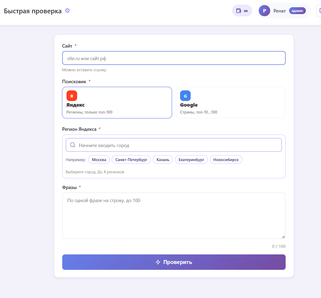This screenshot has width=321, height=298.
Task: Focus the Сайт input field
Action: [x=174, y=58]
